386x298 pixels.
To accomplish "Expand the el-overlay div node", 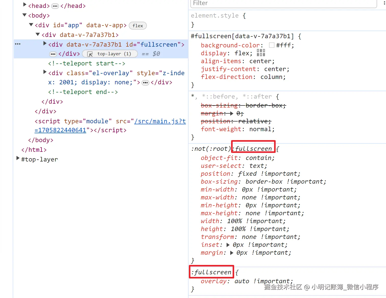I will point(45,72).
